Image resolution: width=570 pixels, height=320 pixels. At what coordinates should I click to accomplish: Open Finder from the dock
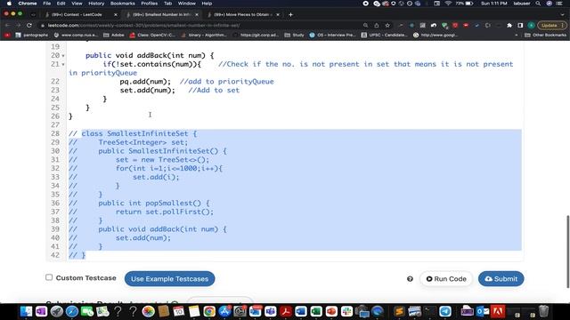26,311
